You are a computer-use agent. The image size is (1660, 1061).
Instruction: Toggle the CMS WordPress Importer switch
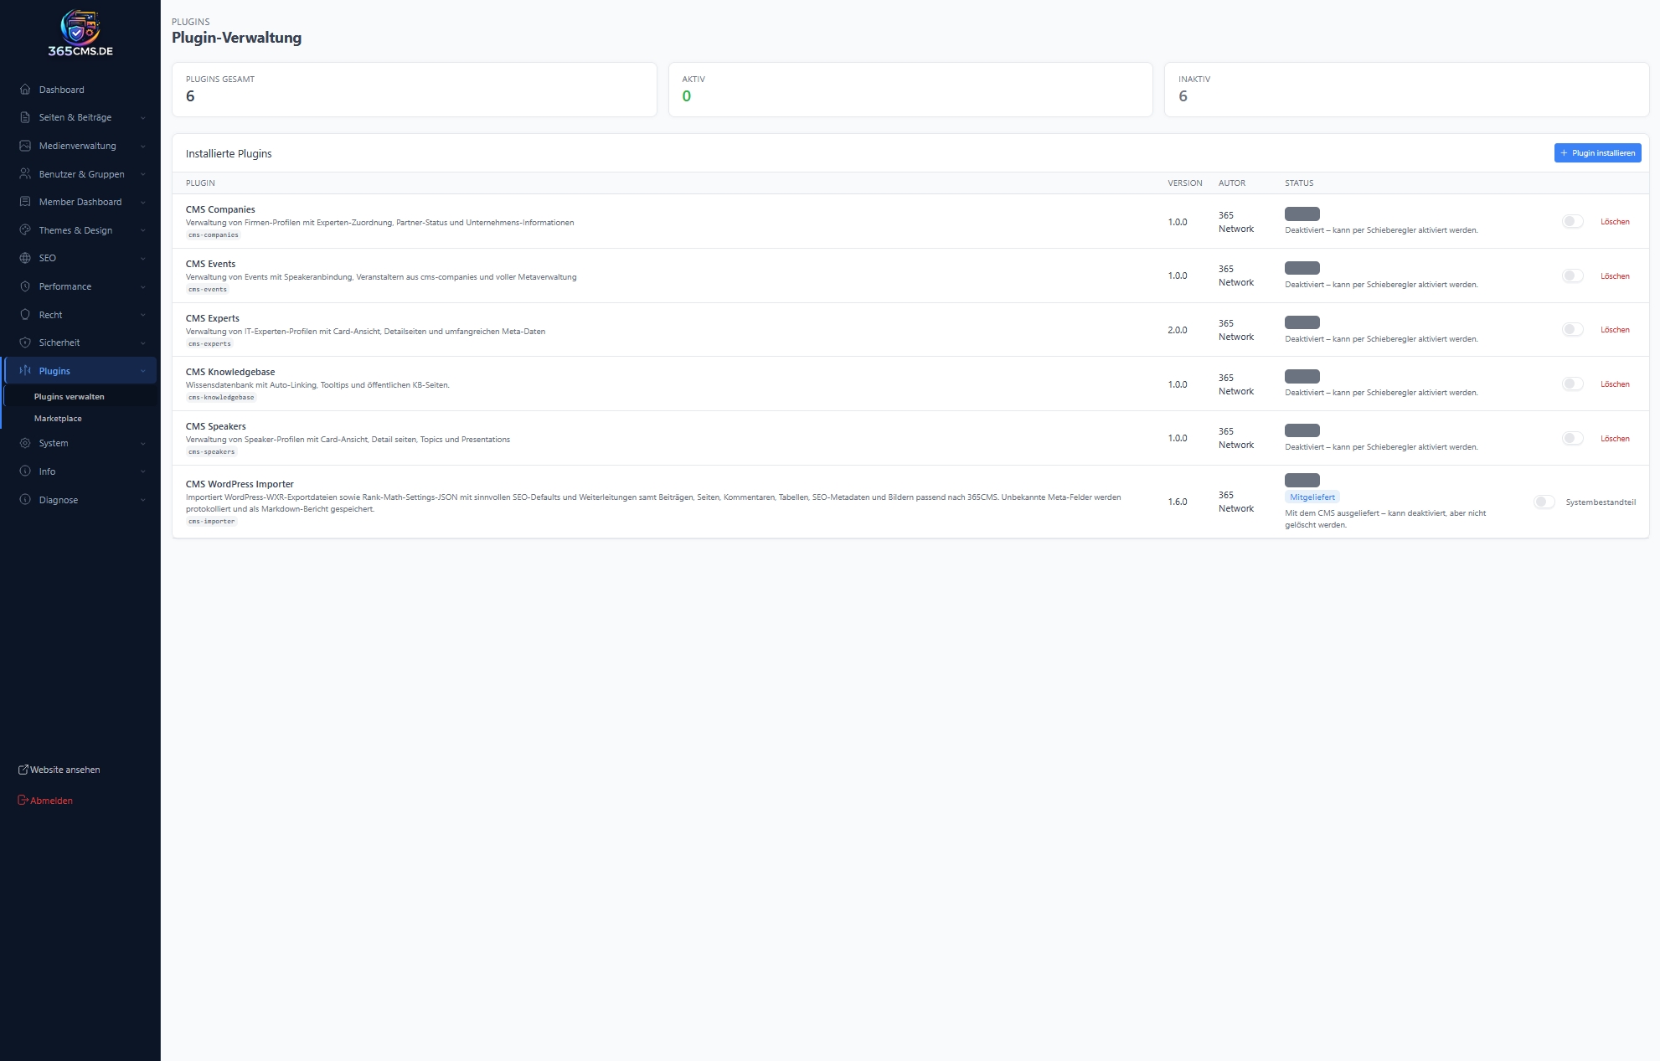[x=1544, y=502]
